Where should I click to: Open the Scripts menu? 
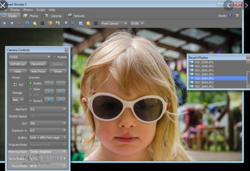point(41,10)
